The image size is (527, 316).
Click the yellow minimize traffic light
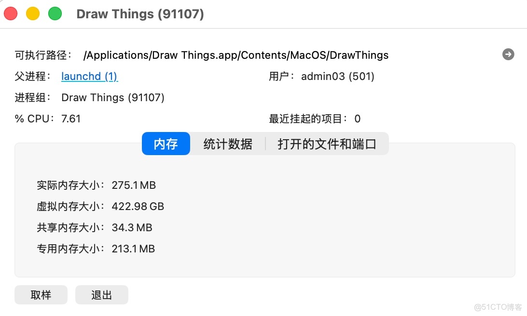tap(33, 13)
